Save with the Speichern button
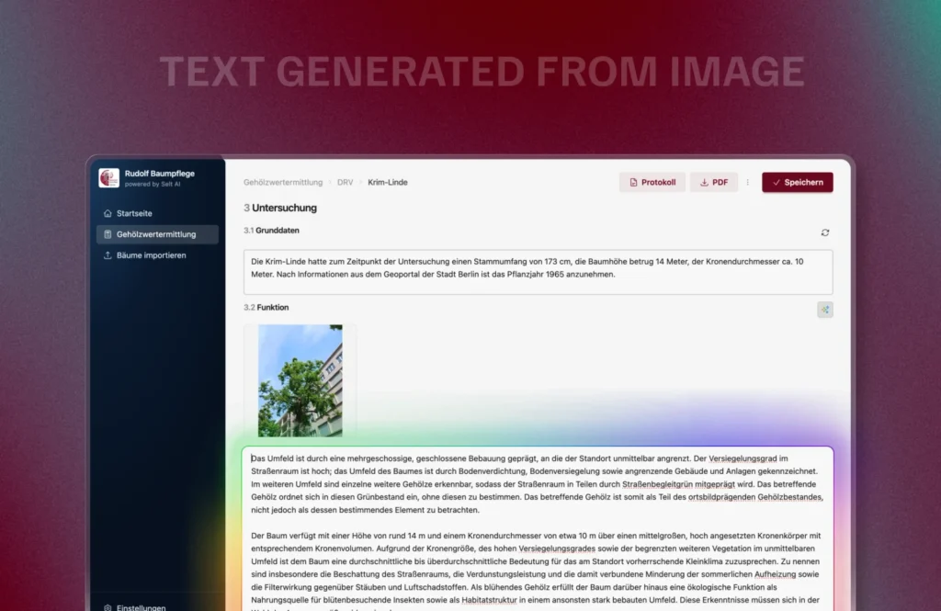Screen dimensions: 941x611 (x=798, y=183)
